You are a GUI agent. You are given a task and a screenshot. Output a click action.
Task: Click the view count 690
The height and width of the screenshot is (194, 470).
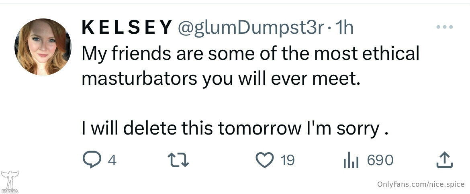click(x=380, y=160)
